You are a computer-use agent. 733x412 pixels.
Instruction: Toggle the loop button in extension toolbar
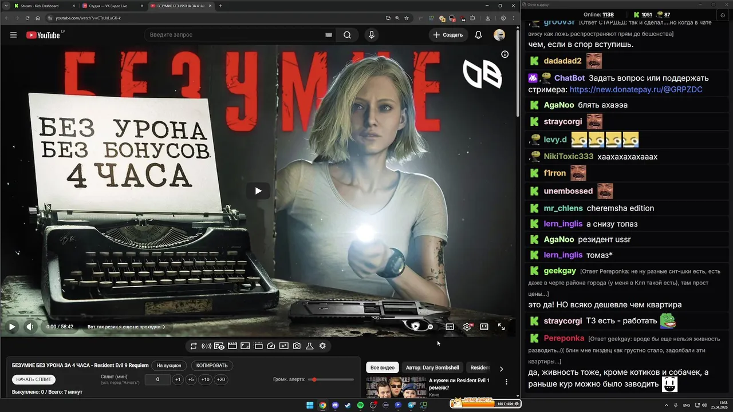click(194, 346)
